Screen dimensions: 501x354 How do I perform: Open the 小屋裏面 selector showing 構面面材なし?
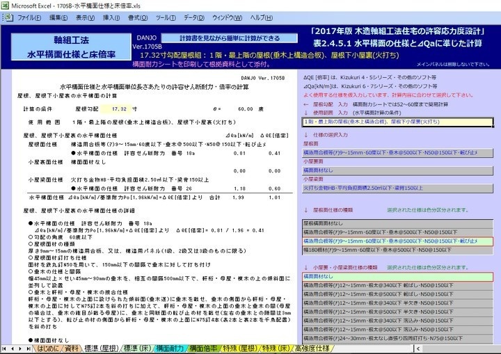tap(397, 170)
